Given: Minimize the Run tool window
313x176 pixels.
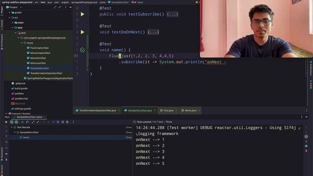Looking at the screenshot, I should [x=307, y=117].
